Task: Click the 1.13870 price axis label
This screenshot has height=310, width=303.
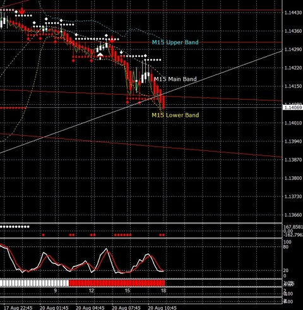Action: (x=293, y=160)
